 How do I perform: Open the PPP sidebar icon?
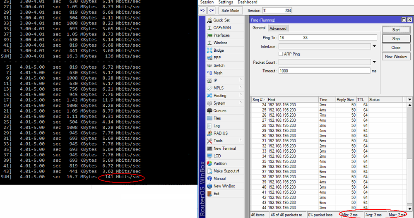[209, 58]
